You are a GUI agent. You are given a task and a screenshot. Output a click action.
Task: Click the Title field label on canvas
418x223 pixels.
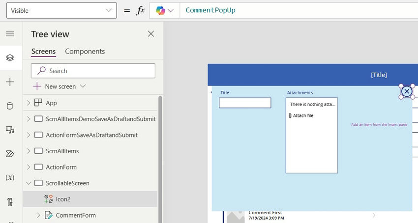click(225, 93)
